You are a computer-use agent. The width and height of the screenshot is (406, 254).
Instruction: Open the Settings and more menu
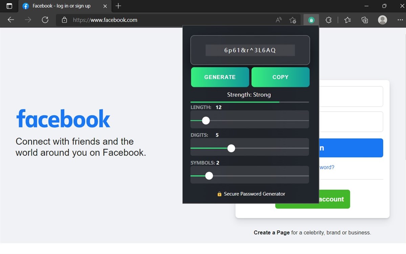point(400,20)
